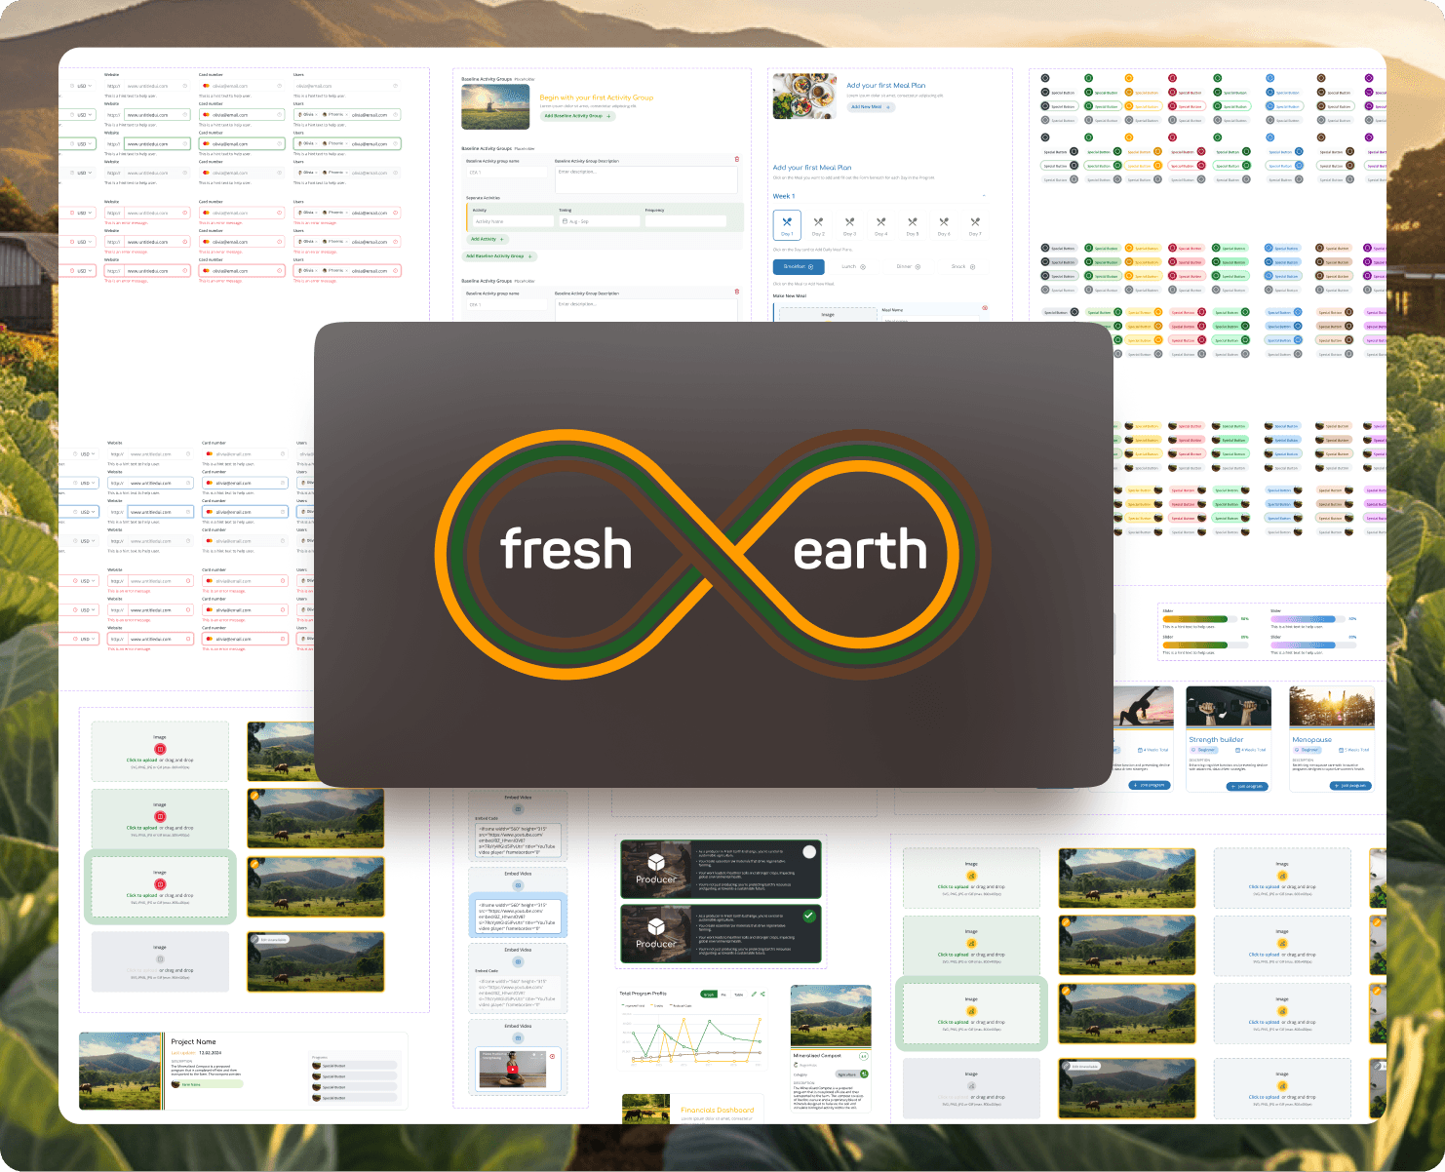Select the Day 6 fork-and-spoon icon
The width and height of the screenshot is (1445, 1172).
(x=943, y=221)
